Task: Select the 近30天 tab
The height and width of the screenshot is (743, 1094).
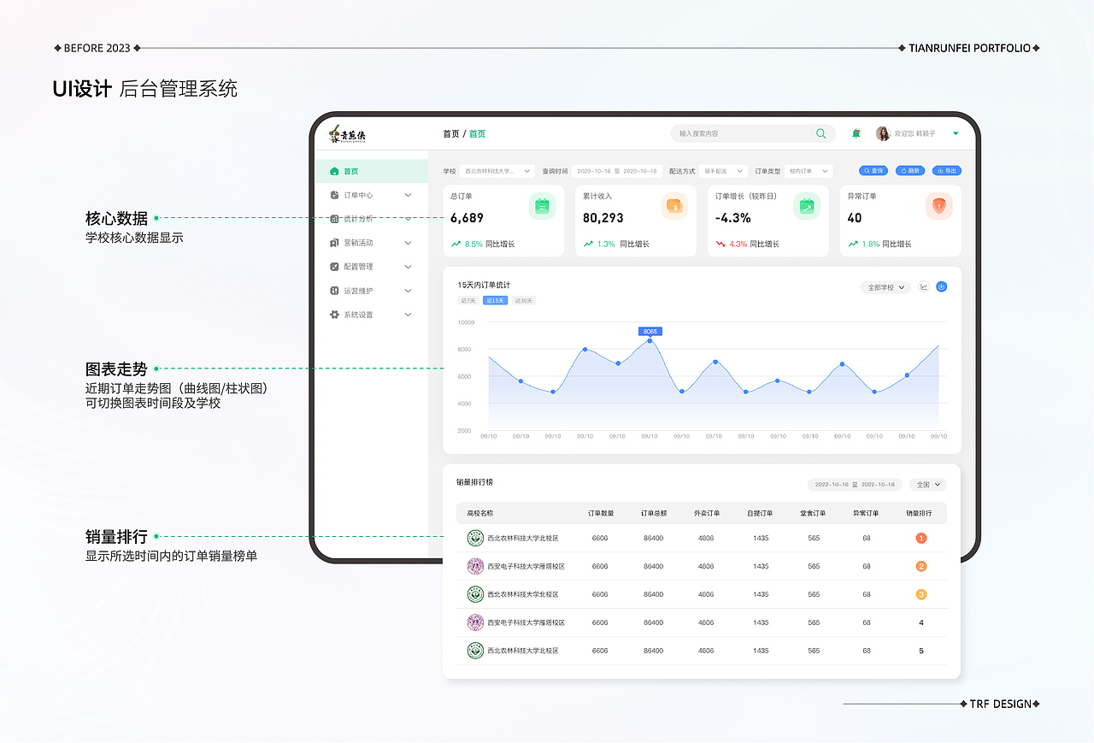Action: [524, 301]
